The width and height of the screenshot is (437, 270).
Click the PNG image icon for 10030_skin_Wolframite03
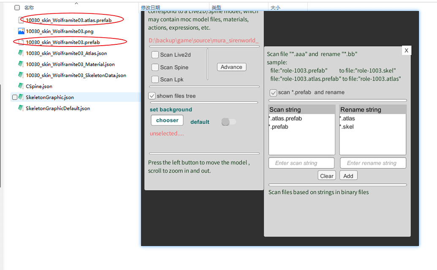point(21,31)
